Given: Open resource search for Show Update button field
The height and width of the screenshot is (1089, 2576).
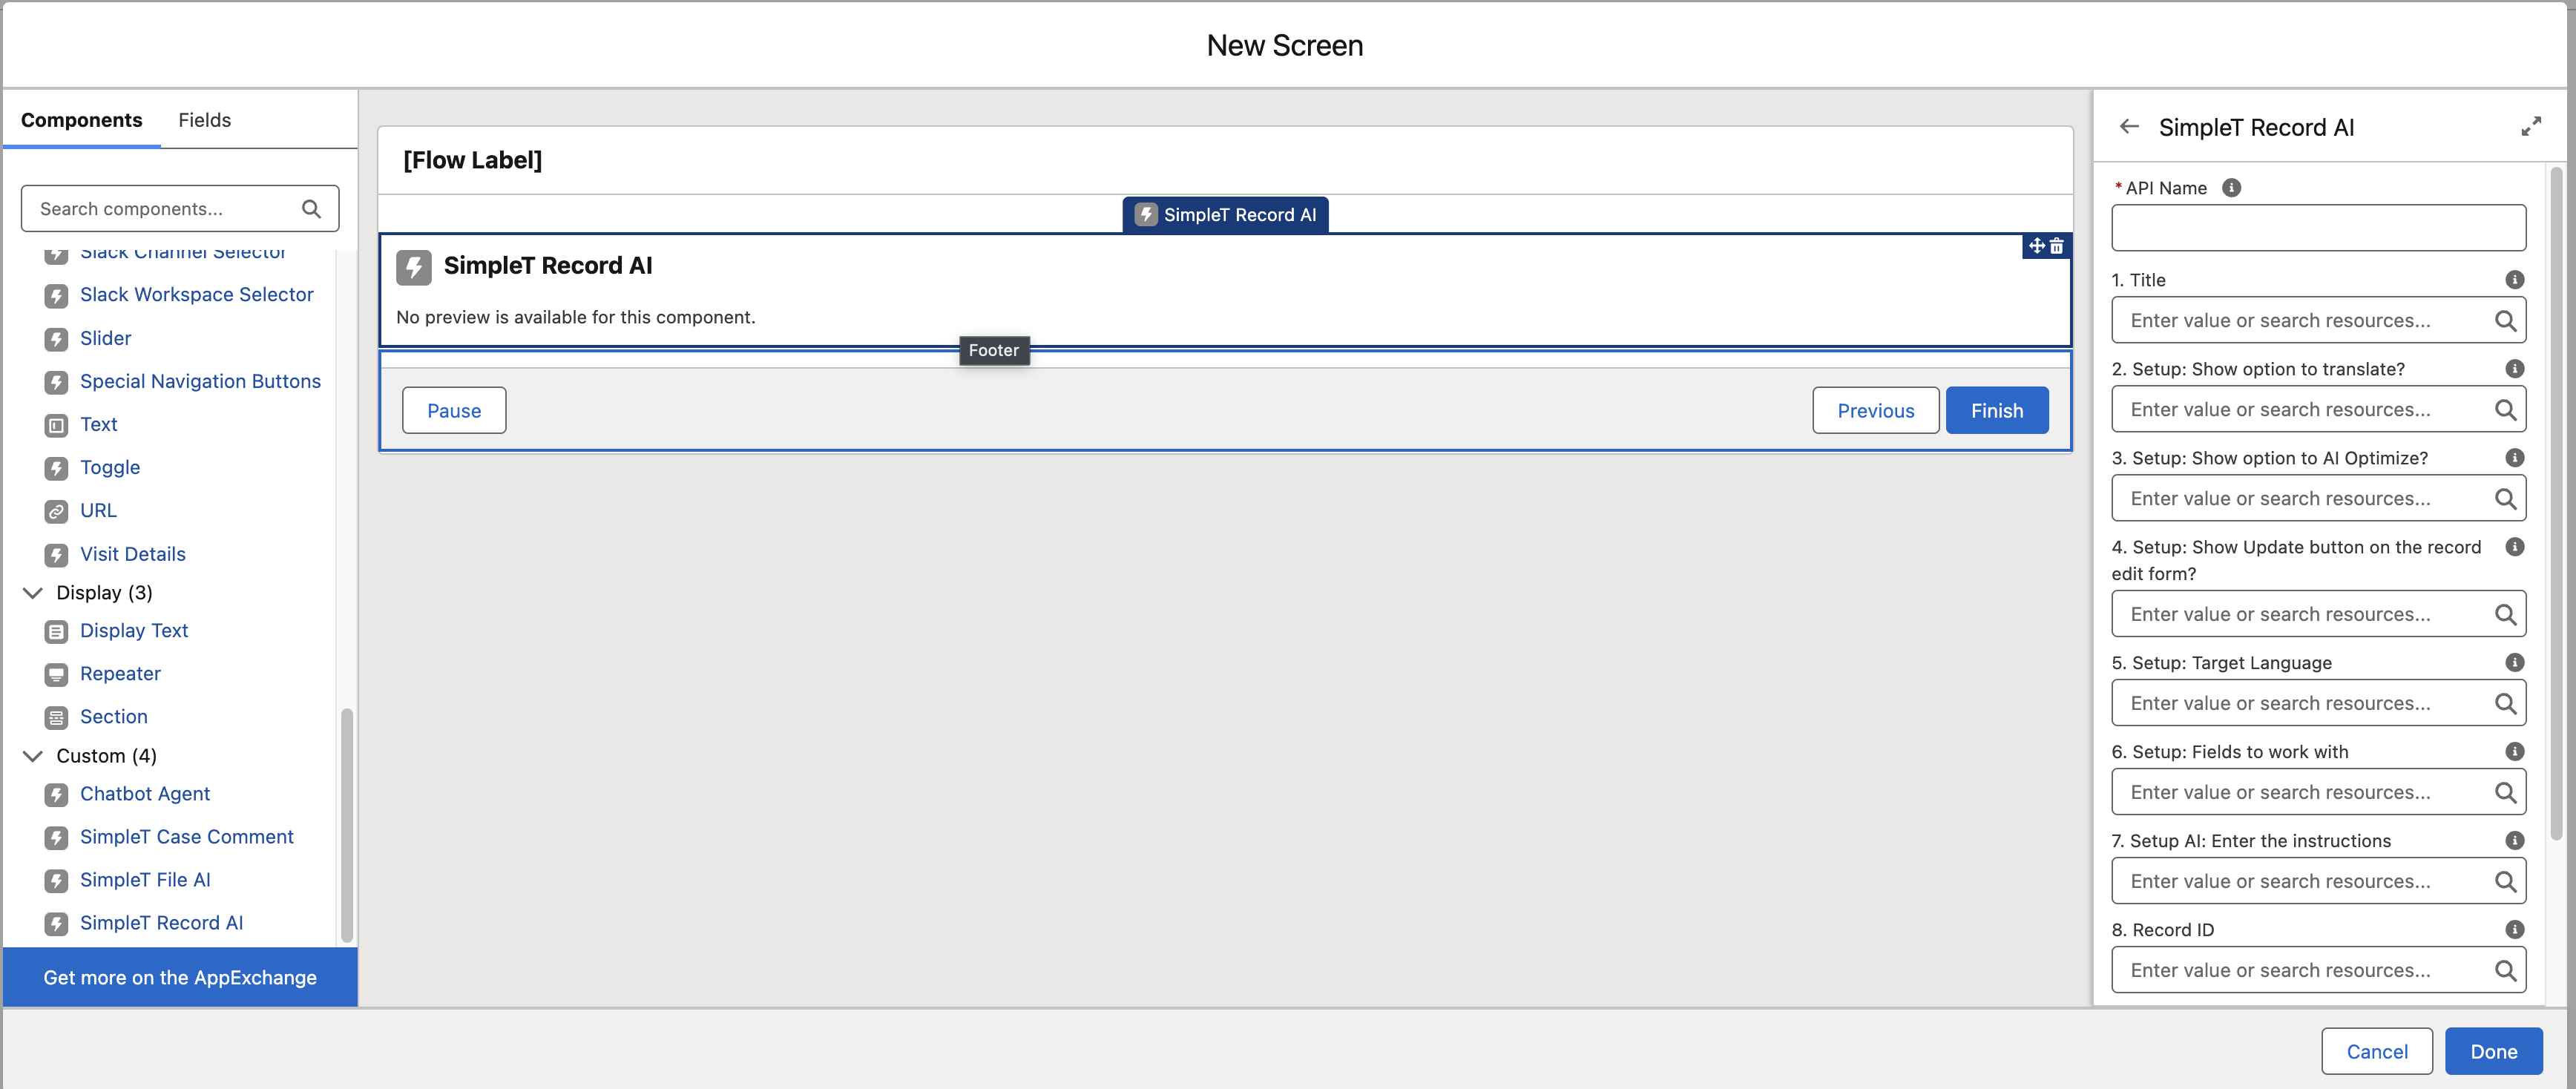Looking at the screenshot, I should coord(2504,615).
